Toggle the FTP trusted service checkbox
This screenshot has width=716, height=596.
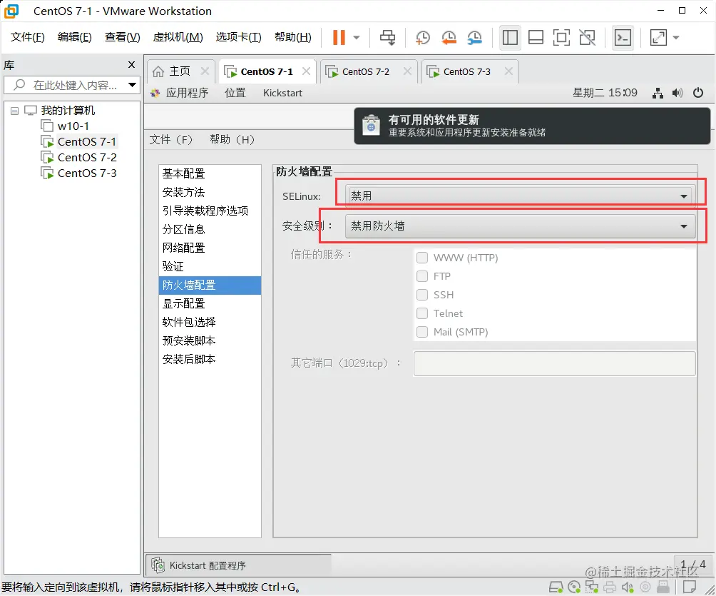coord(422,276)
